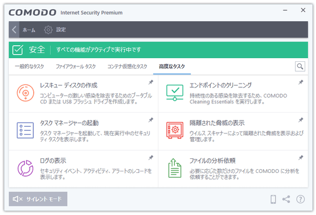Image resolution: width=316 pixels, height=215 pixels.
Task: Pin the エンドポイントのクリーニング task
Action: (300, 82)
